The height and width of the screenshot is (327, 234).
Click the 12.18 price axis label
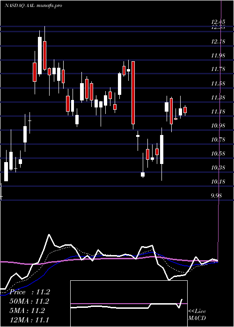click(218, 42)
